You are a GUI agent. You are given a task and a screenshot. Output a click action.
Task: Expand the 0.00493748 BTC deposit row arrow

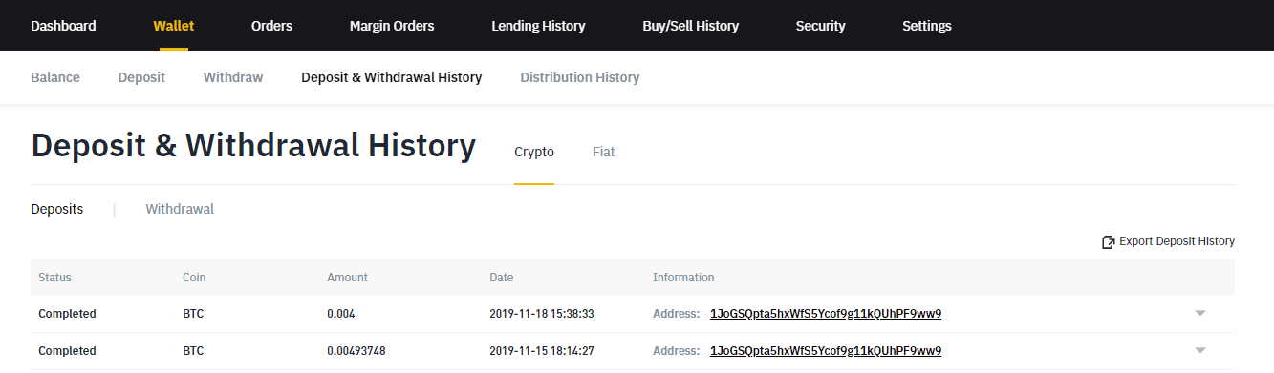point(1200,351)
